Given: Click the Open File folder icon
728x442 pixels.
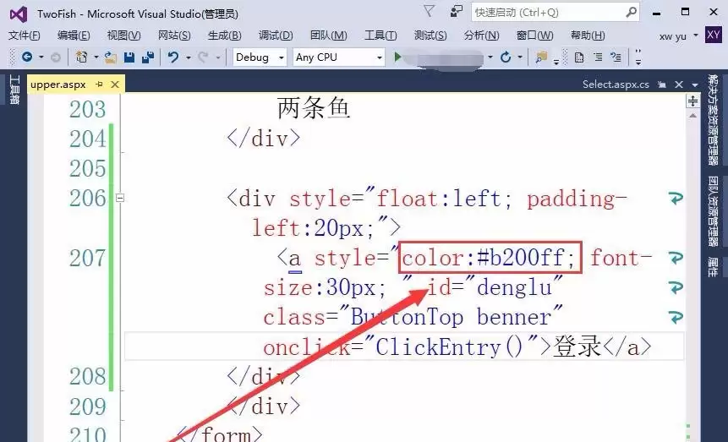Looking at the screenshot, I should click(110, 57).
